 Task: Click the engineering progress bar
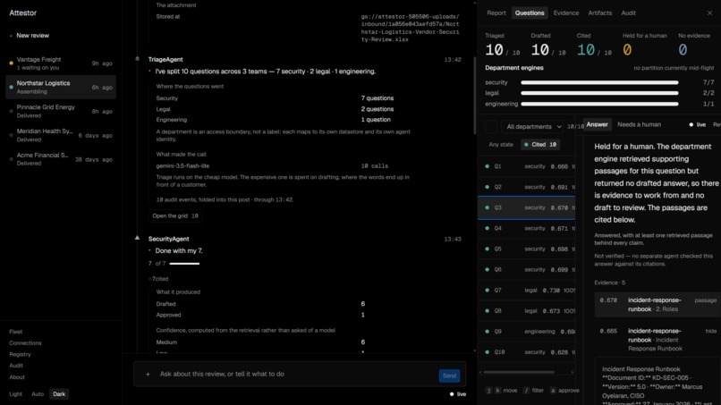click(x=599, y=104)
